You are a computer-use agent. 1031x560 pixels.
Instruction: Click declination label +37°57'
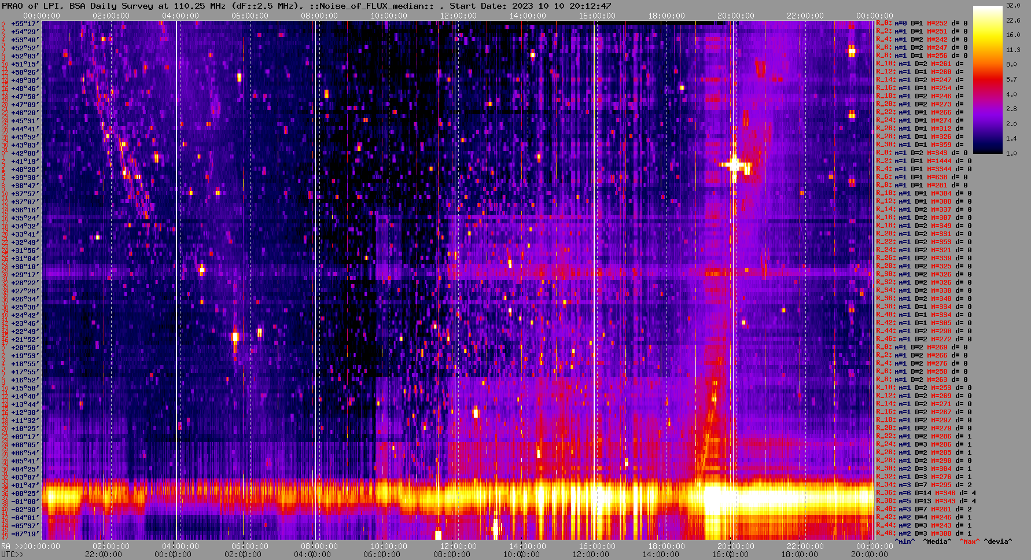coord(25,194)
